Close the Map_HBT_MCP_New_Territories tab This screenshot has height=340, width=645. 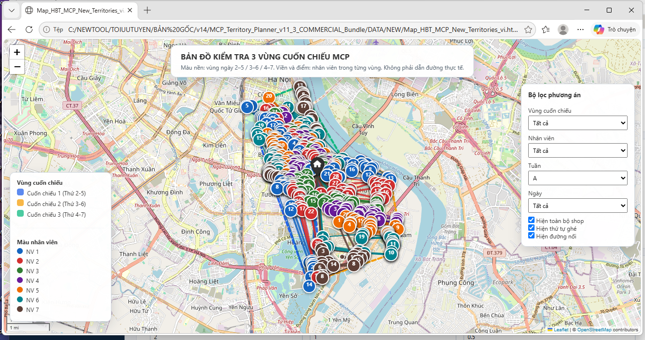pos(130,10)
